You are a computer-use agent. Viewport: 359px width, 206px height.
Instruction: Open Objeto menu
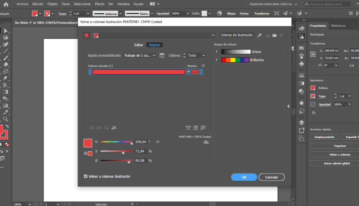click(x=53, y=4)
